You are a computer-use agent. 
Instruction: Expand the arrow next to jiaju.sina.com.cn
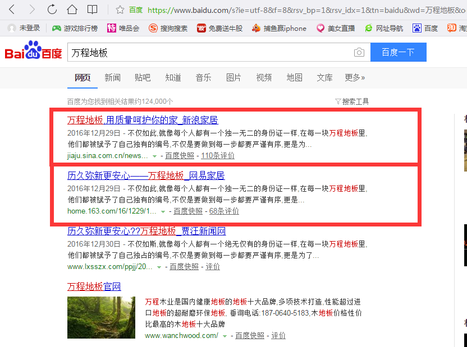coord(154,156)
